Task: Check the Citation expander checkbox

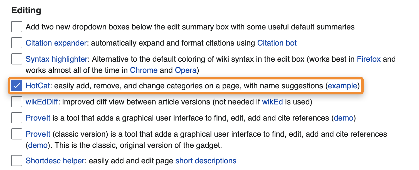Action: [x=17, y=43]
